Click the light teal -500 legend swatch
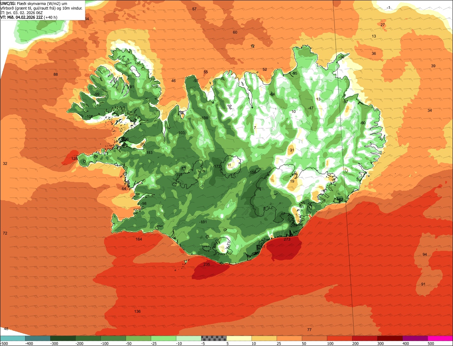This screenshot has height=346, width=453. click(x=12, y=338)
